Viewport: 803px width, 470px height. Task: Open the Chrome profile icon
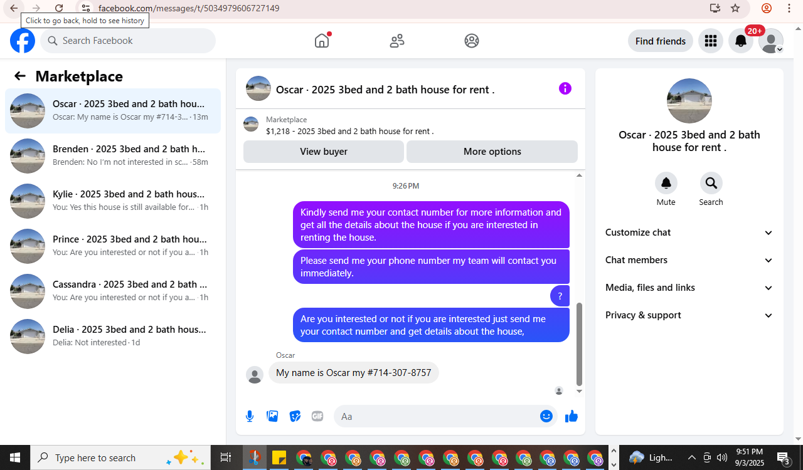(767, 8)
